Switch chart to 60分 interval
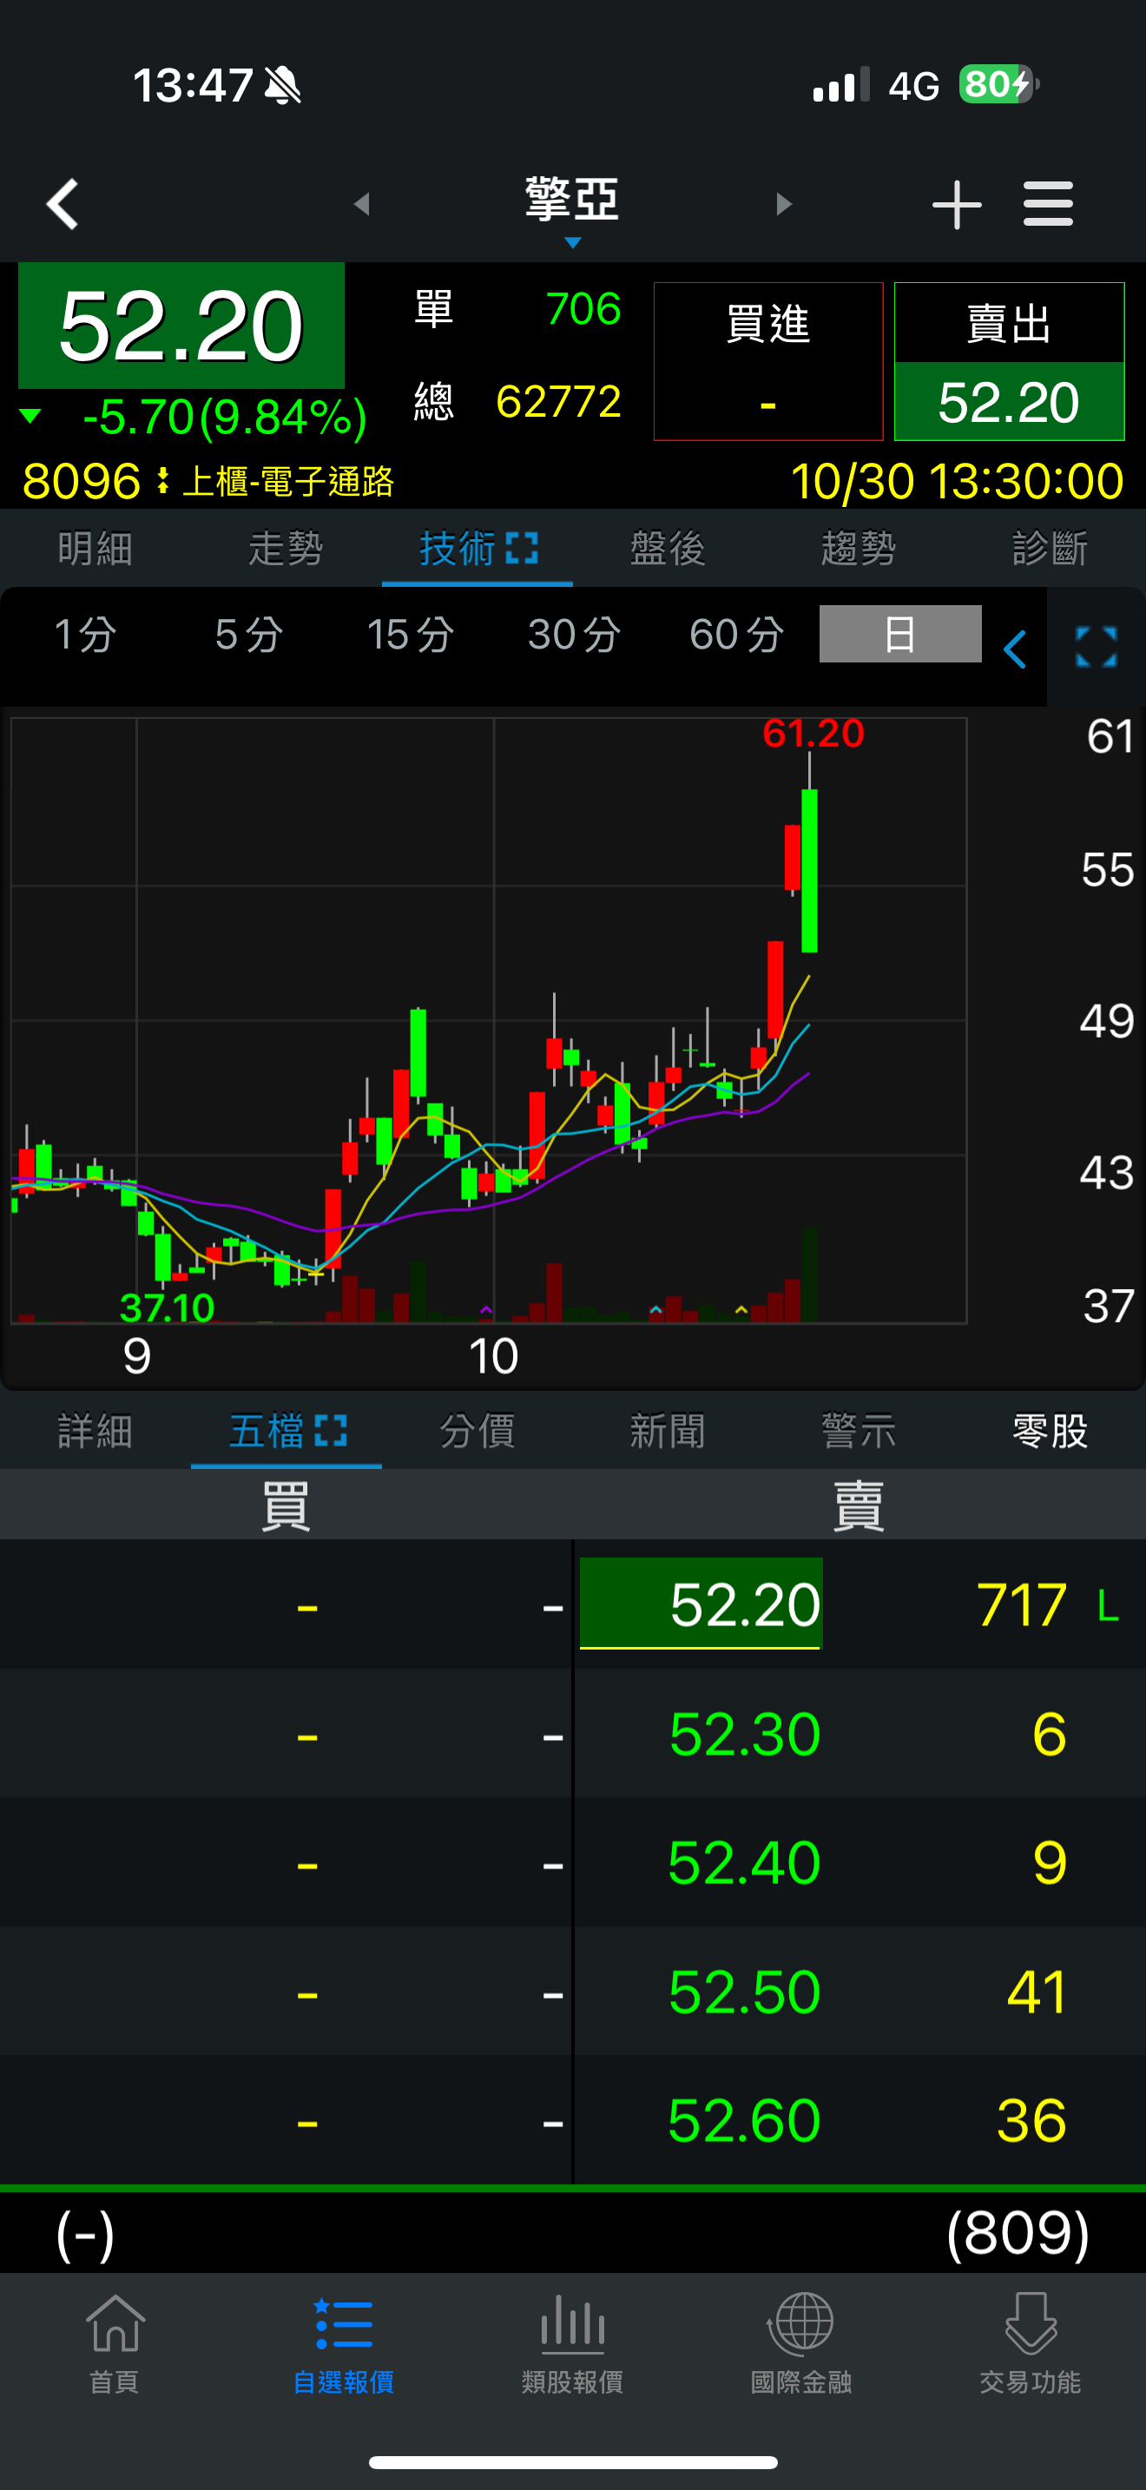Image resolution: width=1146 pixels, height=2490 pixels. pyautogui.click(x=736, y=635)
